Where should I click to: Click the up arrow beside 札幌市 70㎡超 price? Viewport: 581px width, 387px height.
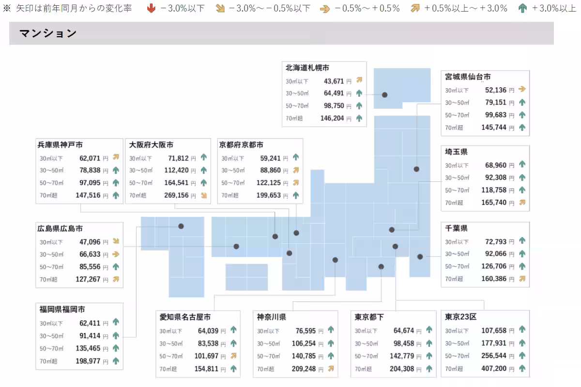point(359,119)
